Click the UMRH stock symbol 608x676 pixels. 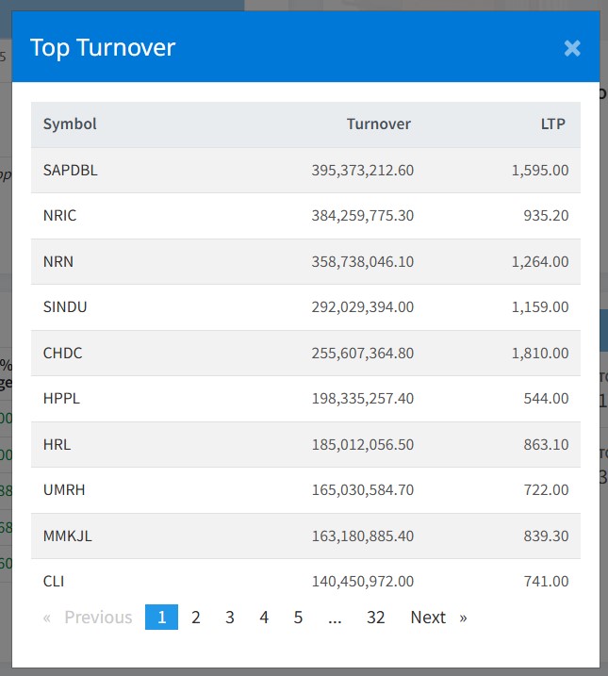pos(64,490)
